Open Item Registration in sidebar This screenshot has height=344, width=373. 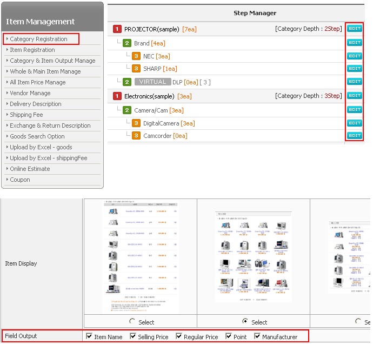point(32,50)
